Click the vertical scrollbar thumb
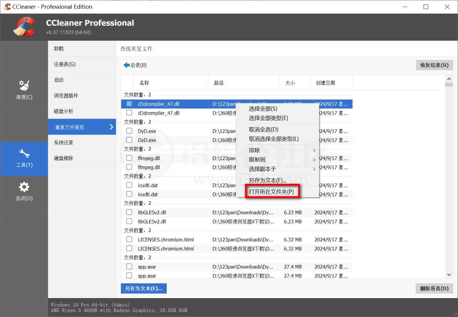This screenshot has width=458, height=317. click(x=449, y=85)
